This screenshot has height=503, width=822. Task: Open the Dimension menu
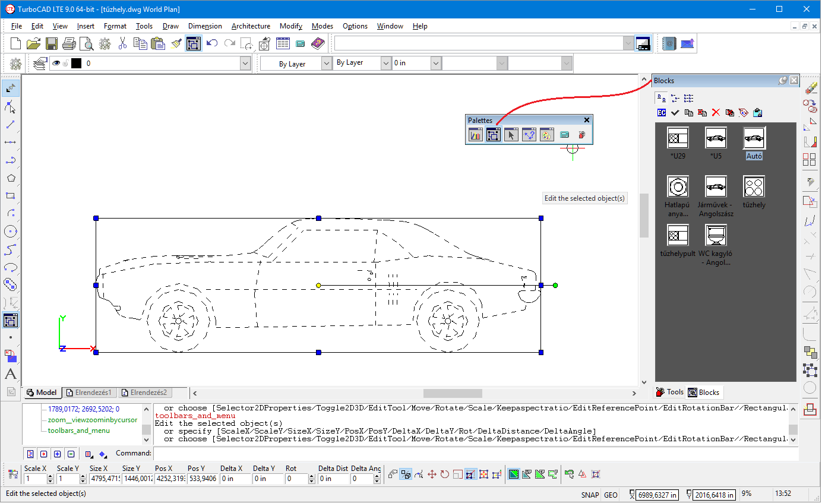[x=205, y=26]
